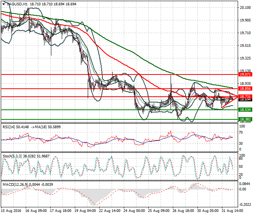The height and width of the screenshot is (215, 253).
Task: Click the 26 Aug 18:00 time label
Action: point(183,211)
